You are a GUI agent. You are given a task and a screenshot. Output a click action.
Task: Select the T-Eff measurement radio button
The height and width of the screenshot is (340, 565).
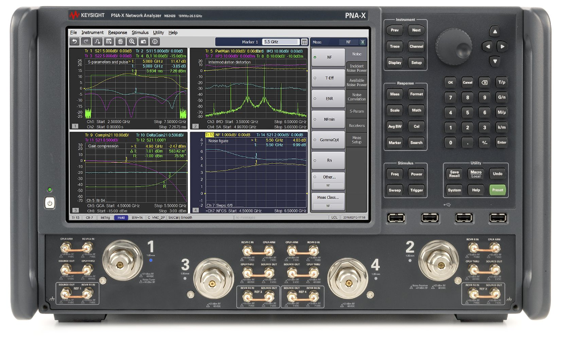(328, 78)
